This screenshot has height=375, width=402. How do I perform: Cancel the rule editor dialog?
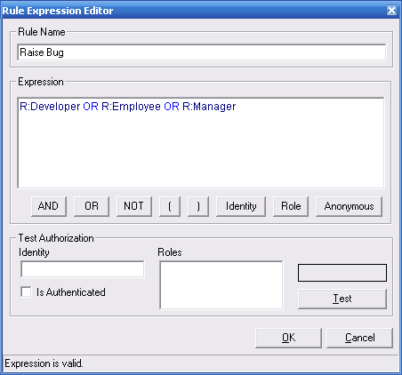click(x=359, y=338)
